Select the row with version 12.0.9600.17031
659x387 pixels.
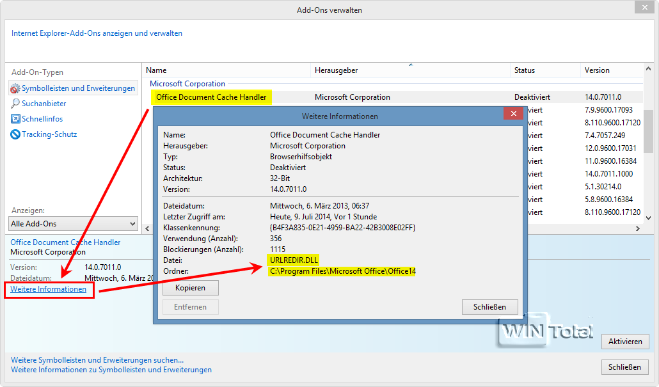[610, 148]
